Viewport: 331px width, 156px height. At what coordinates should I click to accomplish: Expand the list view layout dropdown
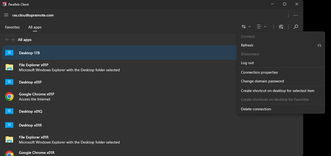[262, 27]
